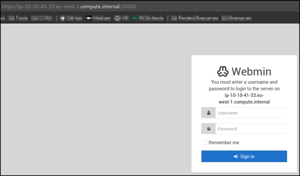Click the Password input field
Viewport: 300px width, 176px height.
251,128
